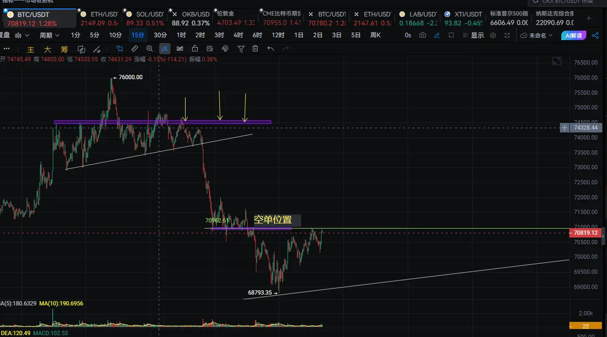
Task: Open the 显示 display options
Action: click(x=473, y=35)
